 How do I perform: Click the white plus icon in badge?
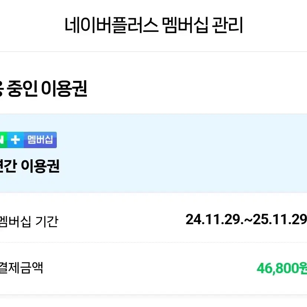(15, 140)
